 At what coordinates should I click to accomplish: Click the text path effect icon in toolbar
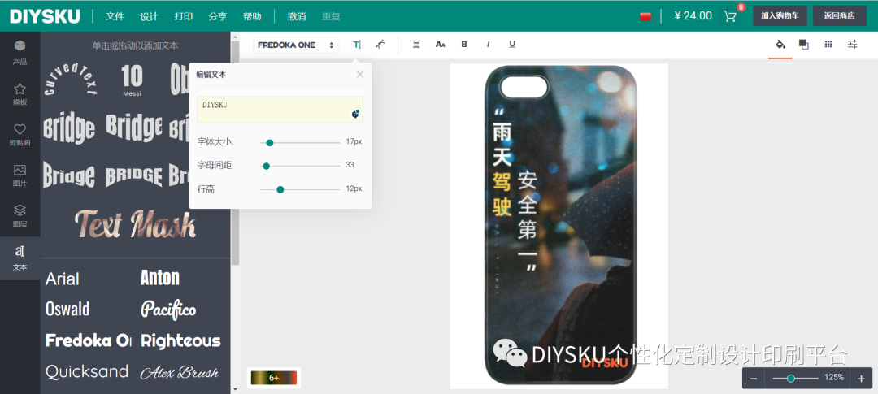point(380,45)
